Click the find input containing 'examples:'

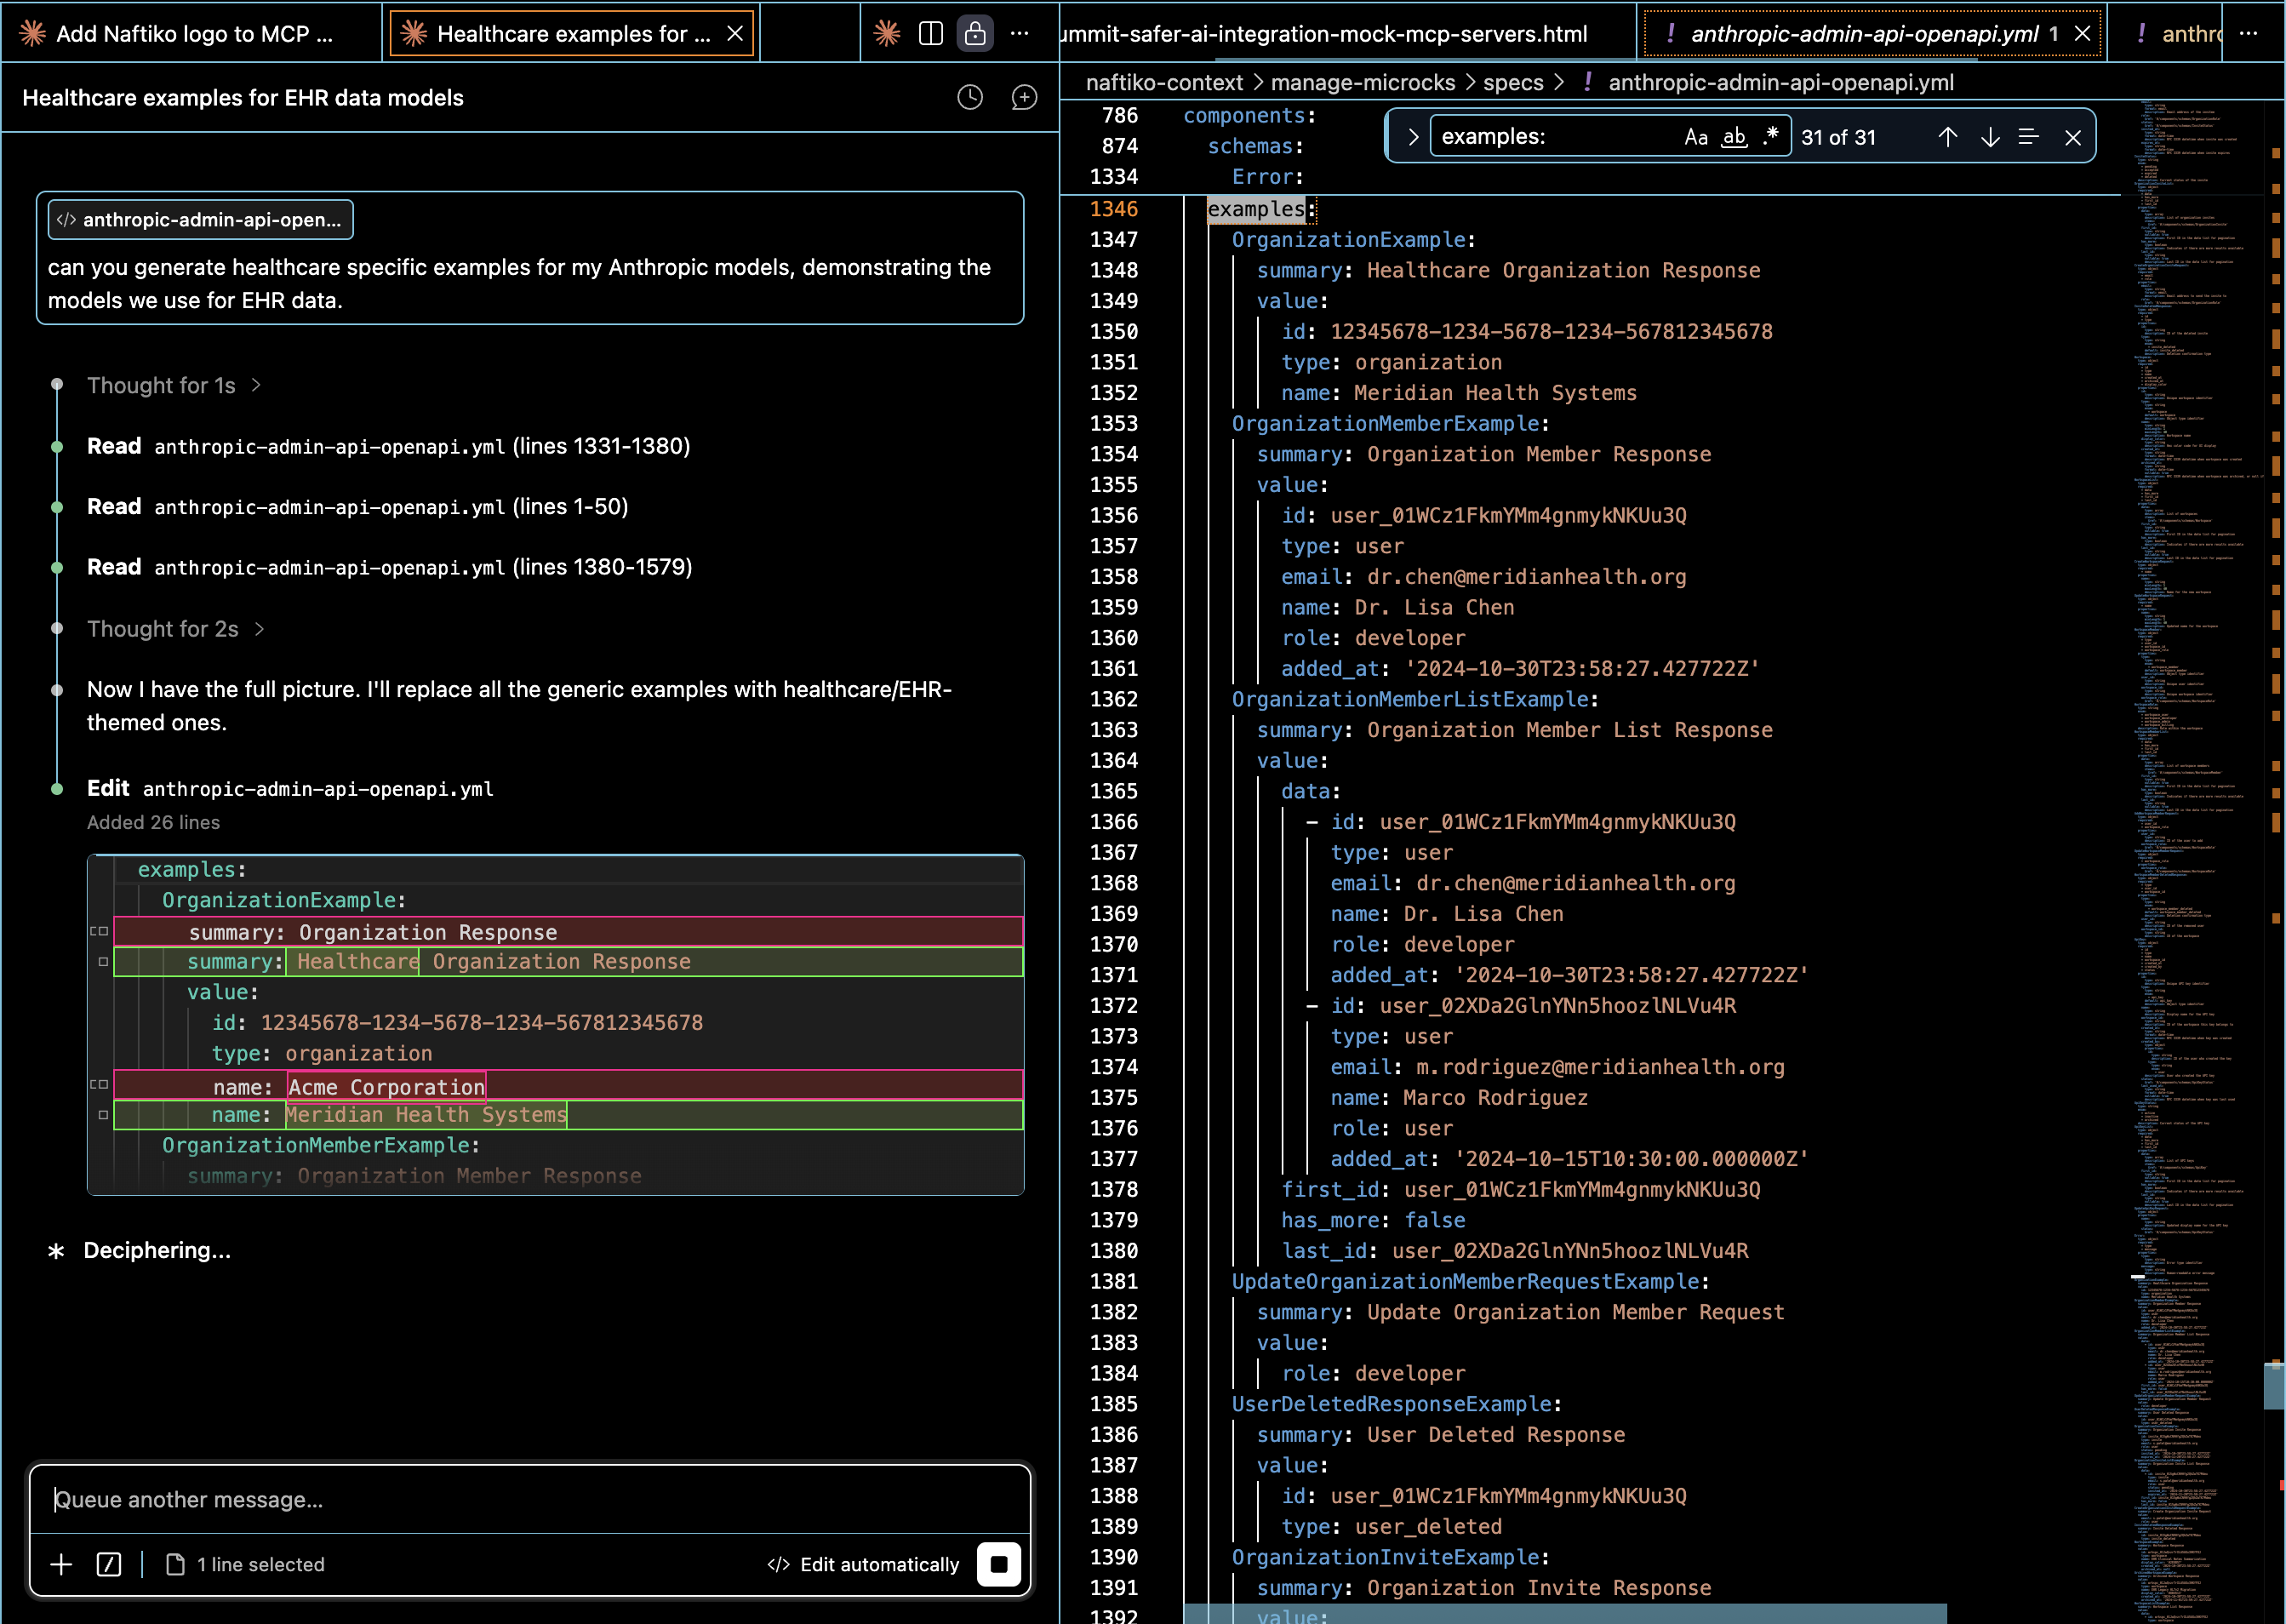point(1556,137)
